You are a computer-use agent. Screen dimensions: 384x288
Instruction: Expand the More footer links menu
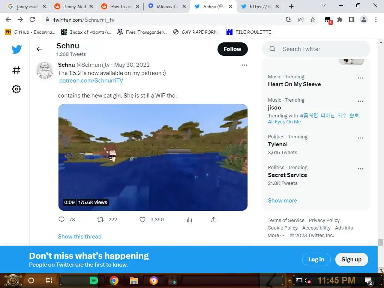[276, 235]
